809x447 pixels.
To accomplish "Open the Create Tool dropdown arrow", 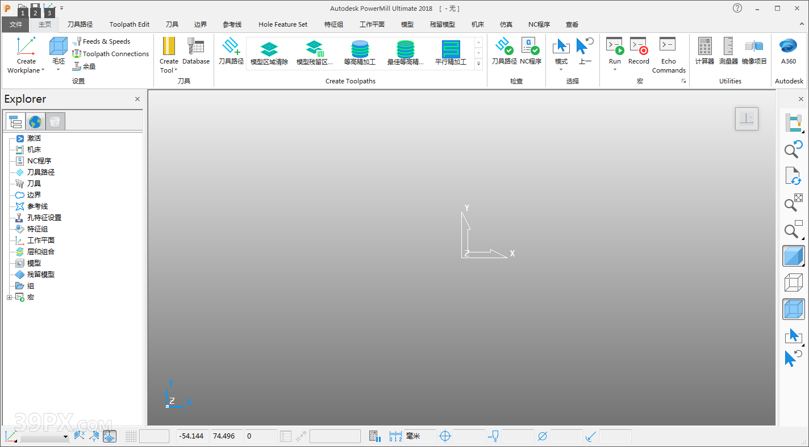I will (x=176, y=70).
